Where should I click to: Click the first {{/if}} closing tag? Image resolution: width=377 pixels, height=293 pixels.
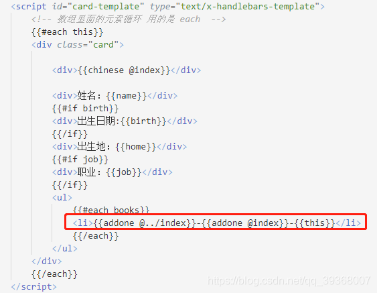pos(70,134)
